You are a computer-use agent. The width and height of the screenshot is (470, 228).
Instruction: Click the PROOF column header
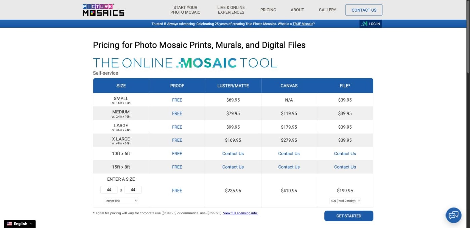pyautogui.click(x=177, y=86)
